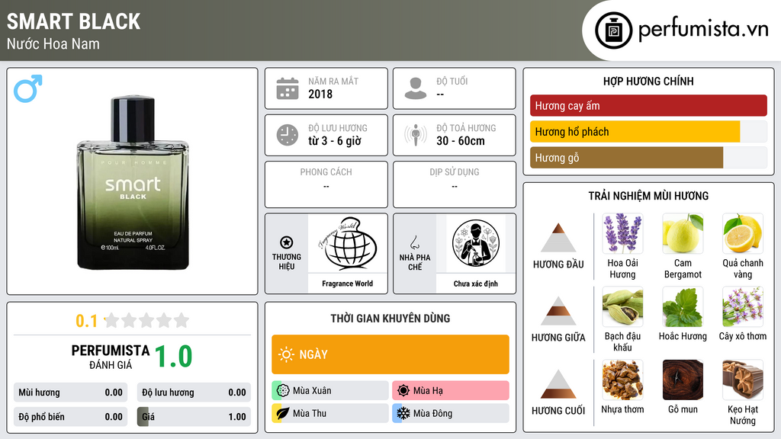Image resolution: width=781 pixels, height=439 pixels.
Task: Click the sun icon in the Ngày bar
Action: point(287,354)
